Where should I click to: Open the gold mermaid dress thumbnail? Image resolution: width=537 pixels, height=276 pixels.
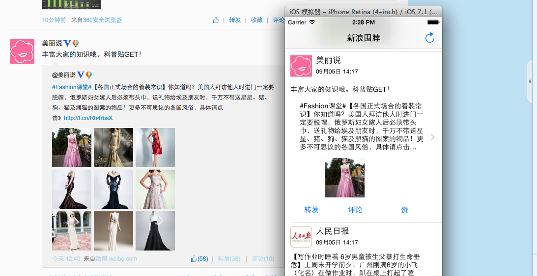[x=113, y=148]
